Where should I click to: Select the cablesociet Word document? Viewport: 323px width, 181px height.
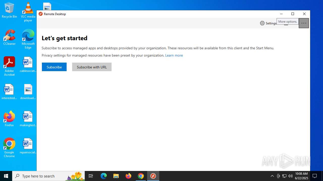coord(28,65)
